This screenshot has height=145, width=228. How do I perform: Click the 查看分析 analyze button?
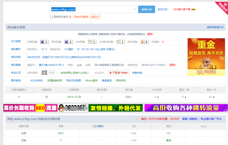tap(147, 9)
